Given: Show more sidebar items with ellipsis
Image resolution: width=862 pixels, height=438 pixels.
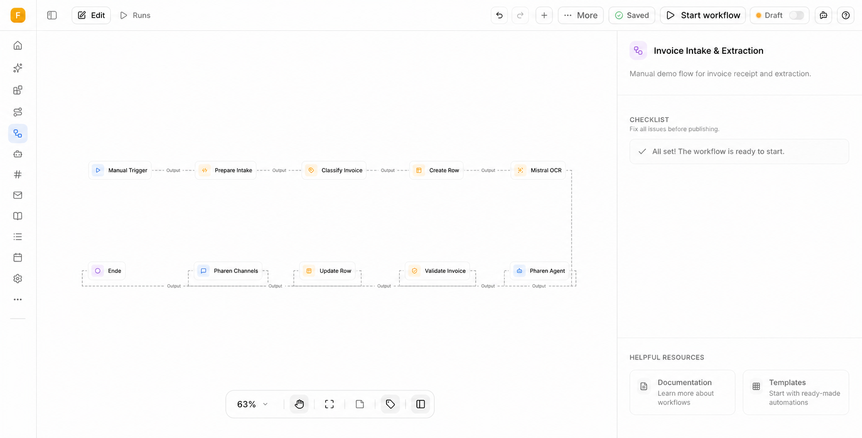Looking at the screenshot, I should [x=18, y=299].
